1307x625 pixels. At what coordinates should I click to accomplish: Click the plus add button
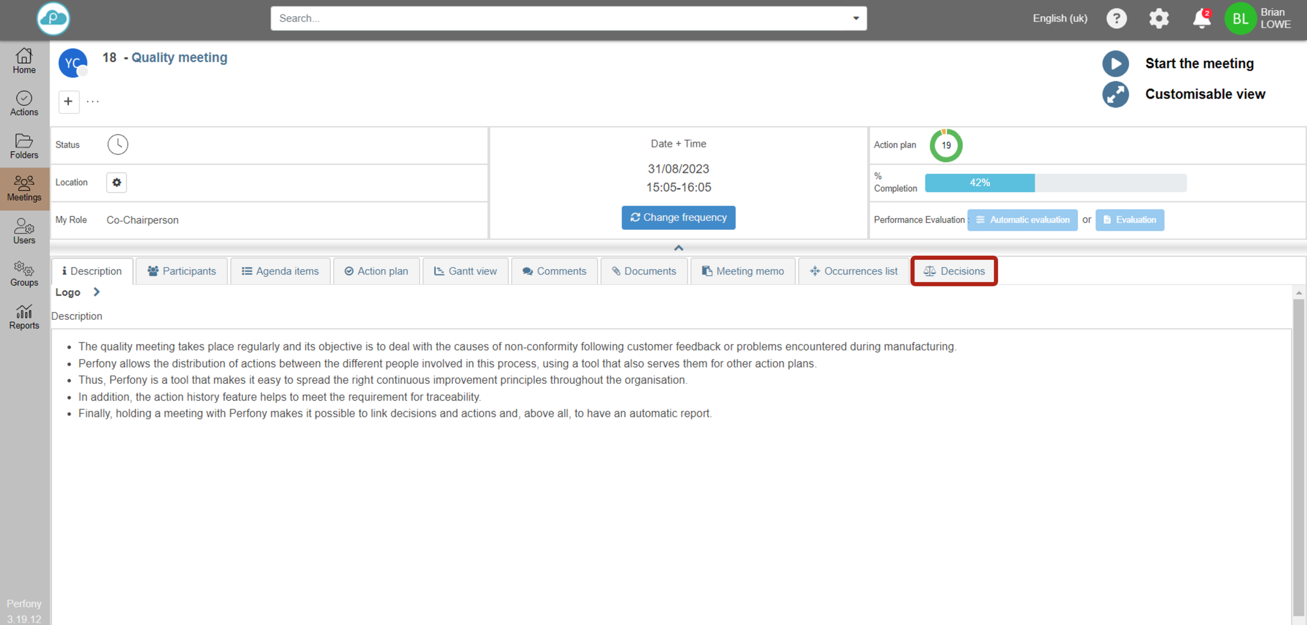click(69, 102)
